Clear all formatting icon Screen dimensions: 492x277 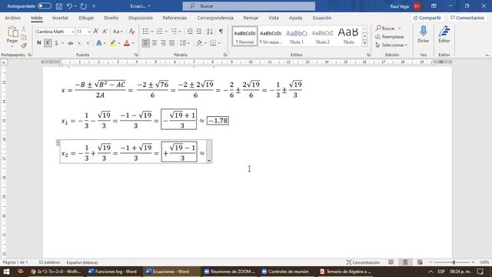(131, 32)
